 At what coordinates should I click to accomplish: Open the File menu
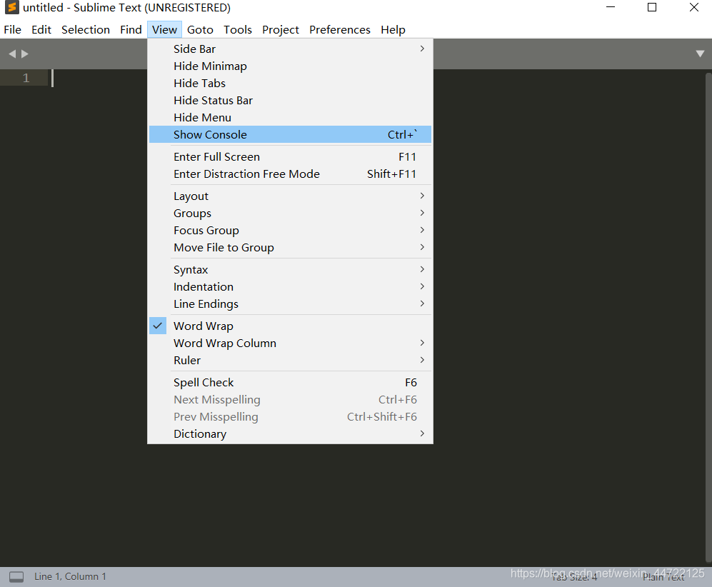(x=13, y=29)
